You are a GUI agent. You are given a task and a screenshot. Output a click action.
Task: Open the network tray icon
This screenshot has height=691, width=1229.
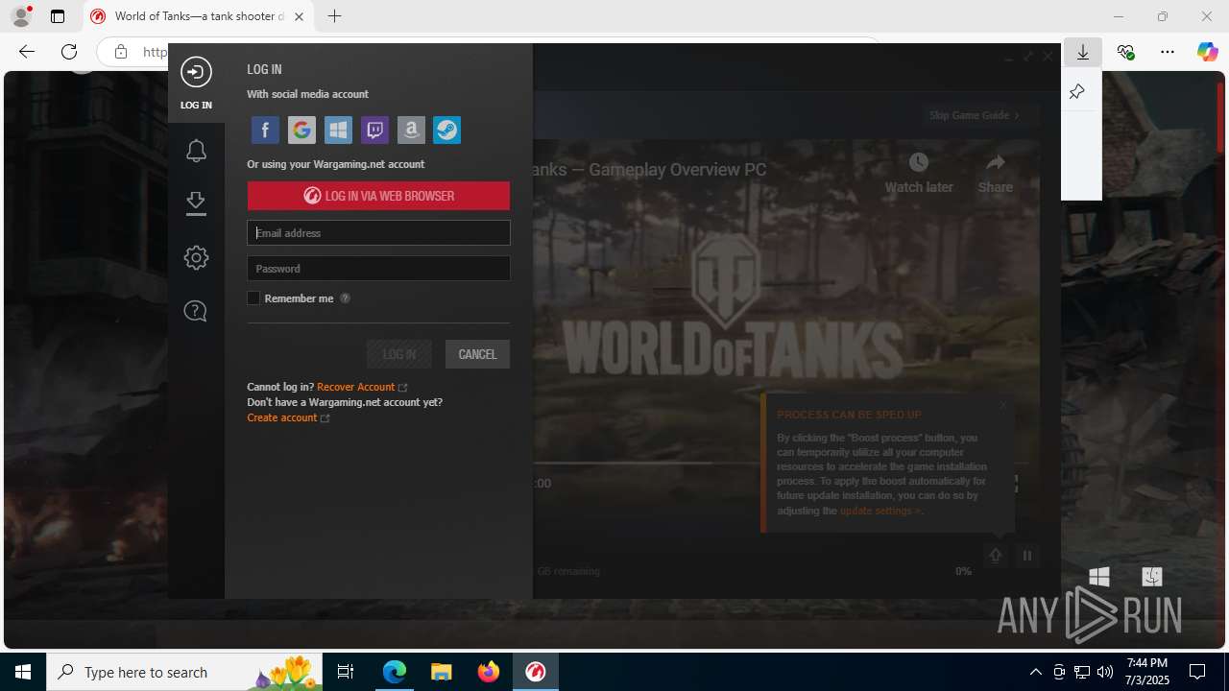tap(1082, 672)
